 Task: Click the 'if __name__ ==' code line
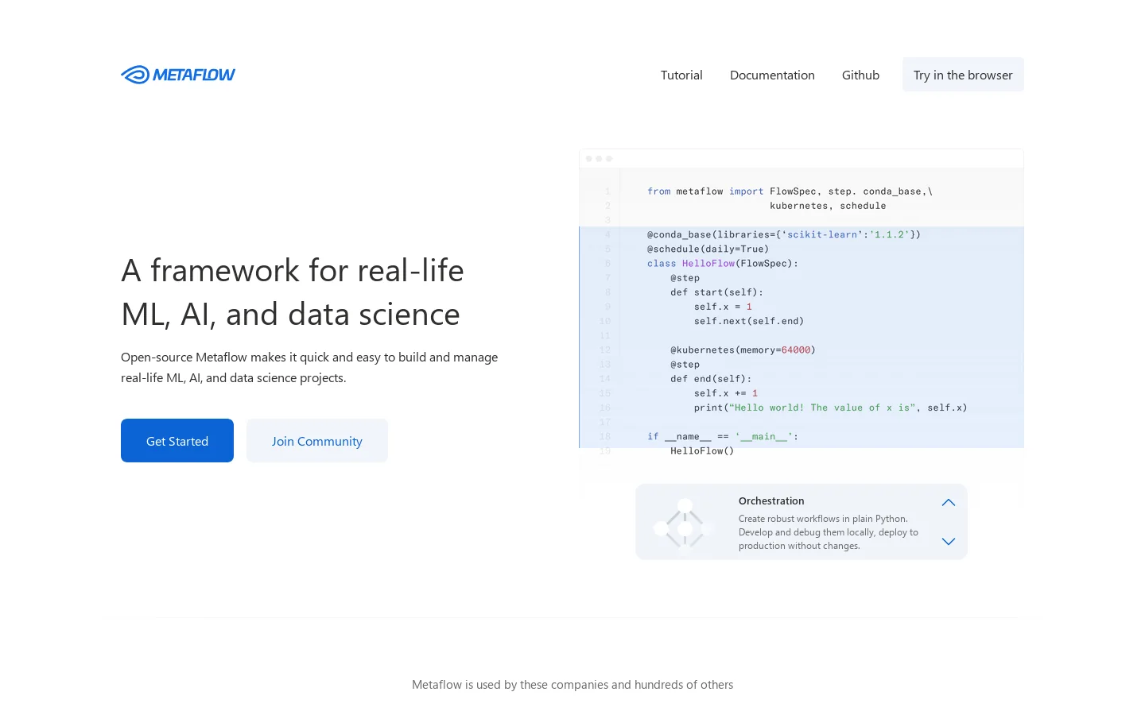click(723, 437)
